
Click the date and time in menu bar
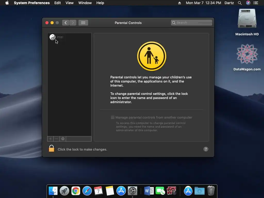[x=203, y=3]
